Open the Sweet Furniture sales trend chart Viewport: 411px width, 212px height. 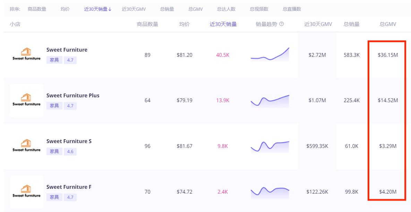(270, 55)
